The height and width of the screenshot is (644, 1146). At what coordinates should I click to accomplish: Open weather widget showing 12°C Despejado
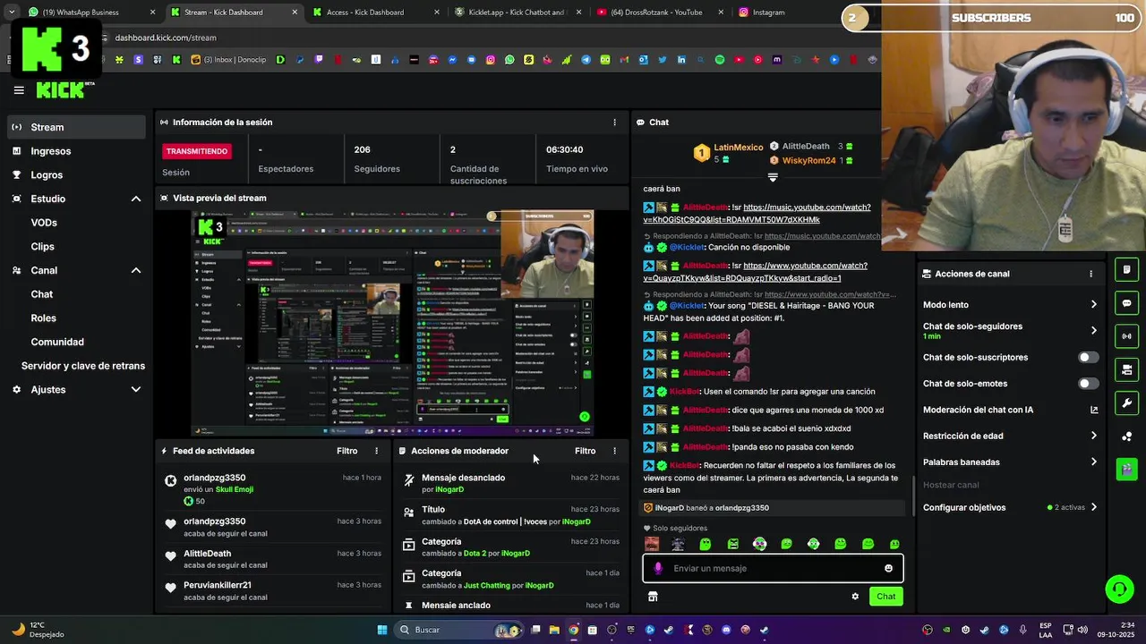pyautogui.click(x=39, y=630)
